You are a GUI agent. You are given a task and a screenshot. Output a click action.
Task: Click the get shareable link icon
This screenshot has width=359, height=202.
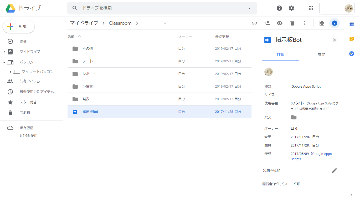coord(254,23)
